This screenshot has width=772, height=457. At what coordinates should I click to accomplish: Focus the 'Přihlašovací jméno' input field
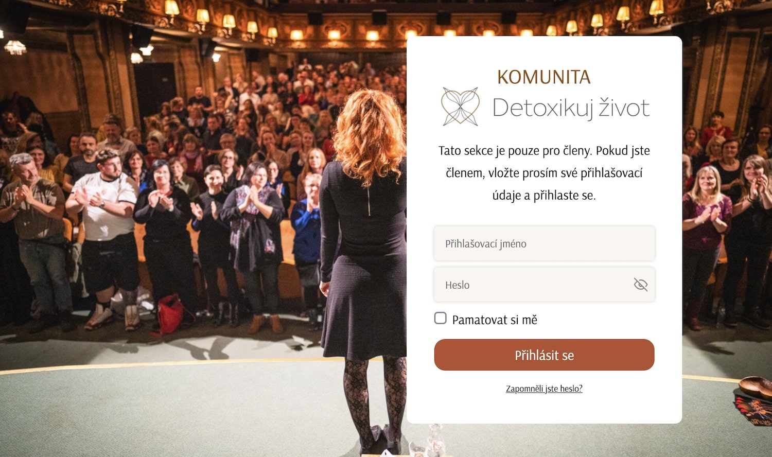click(x=544, y=243)
